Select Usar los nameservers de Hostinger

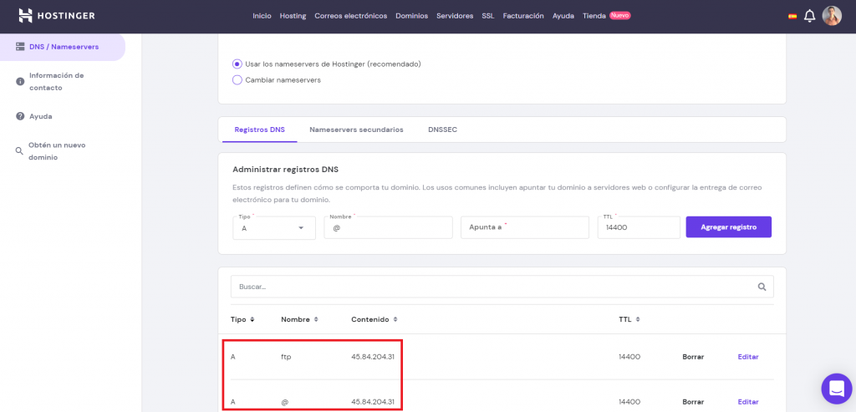(237, 64)
